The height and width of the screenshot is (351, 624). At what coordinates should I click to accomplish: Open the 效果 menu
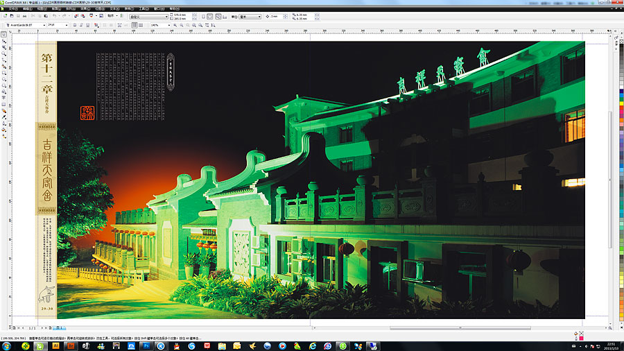click(x=85, y=8)
